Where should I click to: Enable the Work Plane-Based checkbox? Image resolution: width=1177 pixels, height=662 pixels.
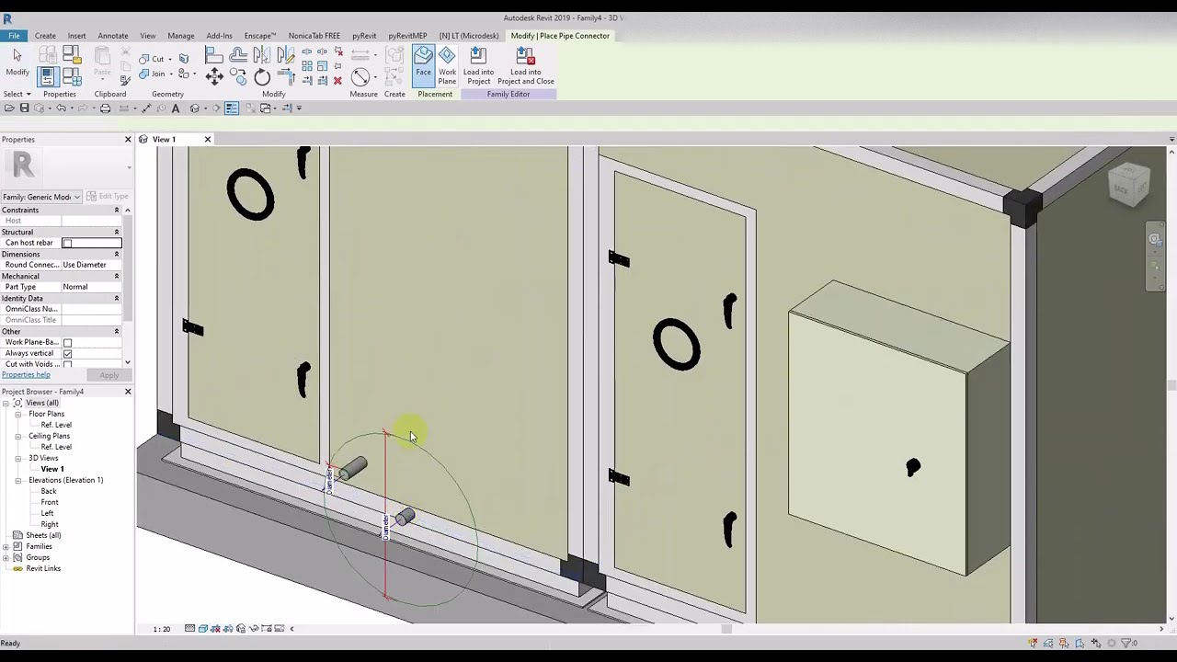(67, 342)
